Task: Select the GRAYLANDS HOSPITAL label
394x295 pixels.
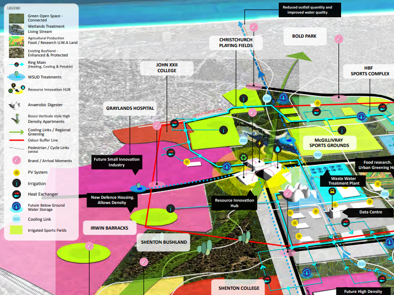Action: pyautogui.click(x=130, y=108)
